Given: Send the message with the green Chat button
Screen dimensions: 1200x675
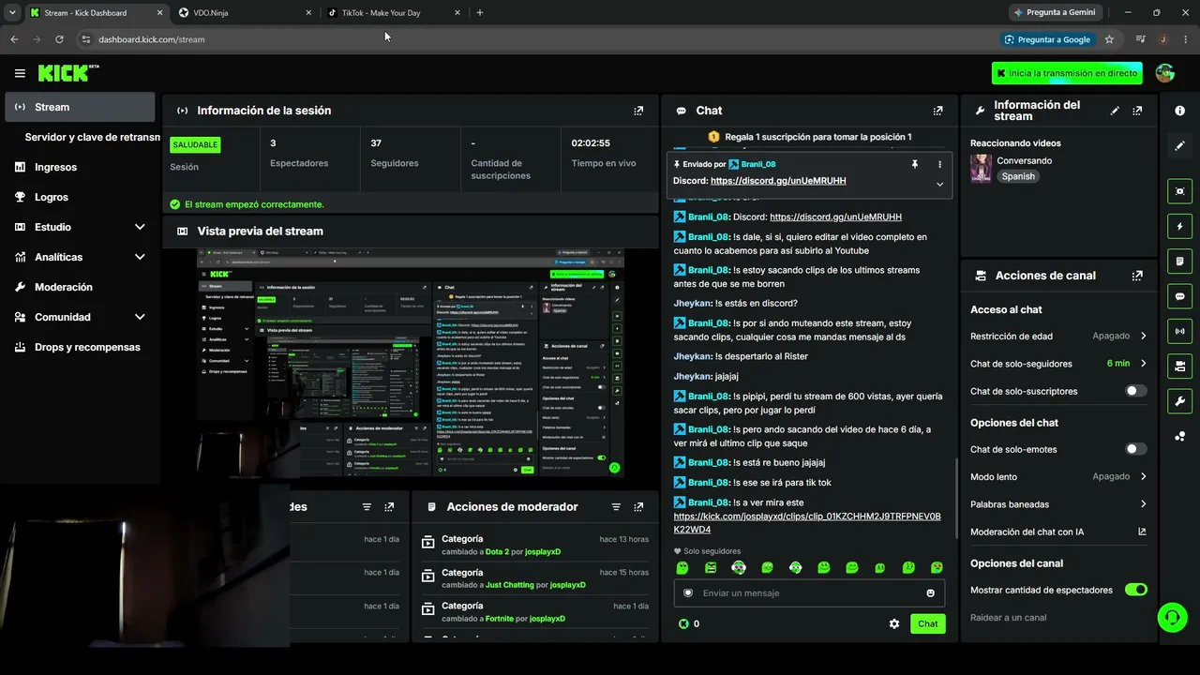Looking at the screenshot, I should click(927, 623).
